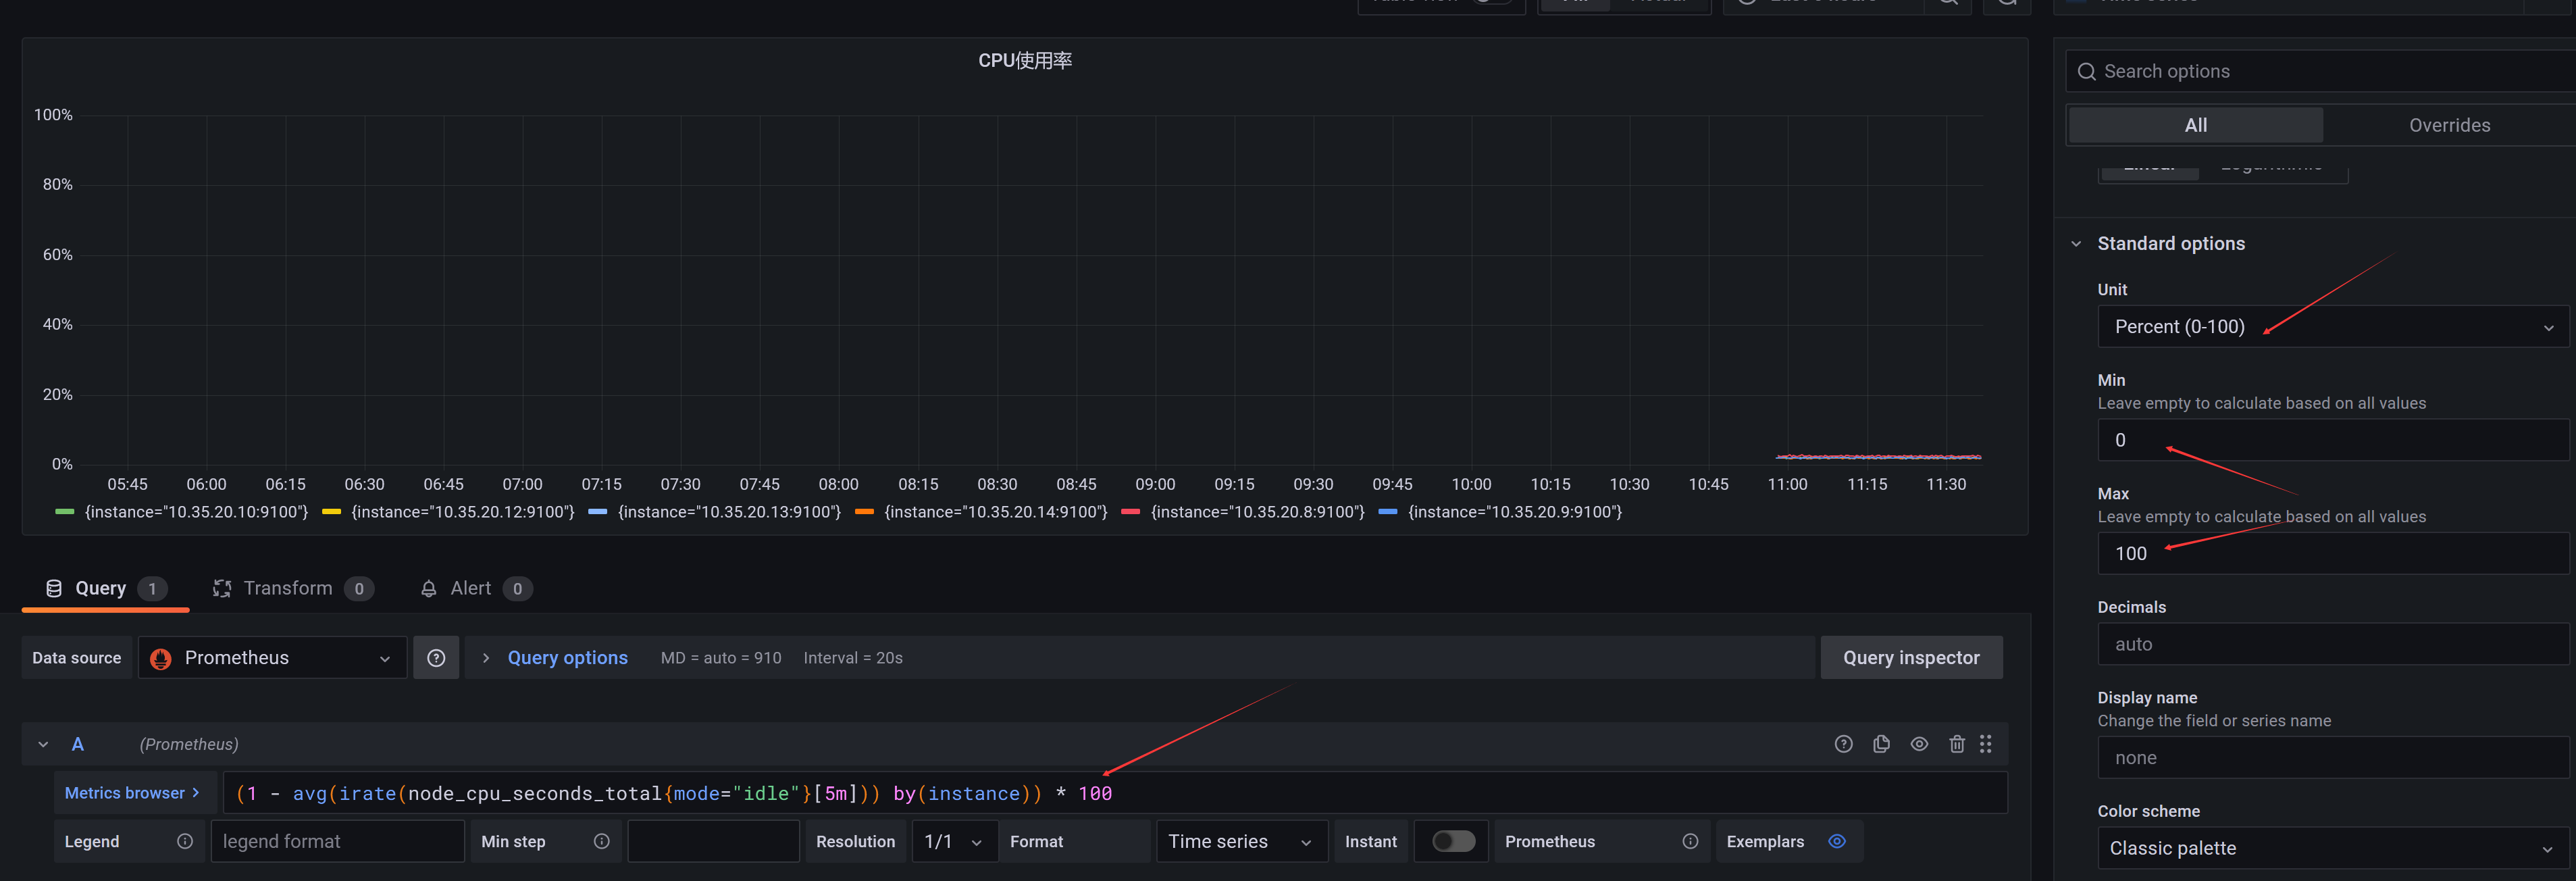Click the MD = auto = 910 text
The width and height of the screenshot is (2576, 881).
coord(721,658)
